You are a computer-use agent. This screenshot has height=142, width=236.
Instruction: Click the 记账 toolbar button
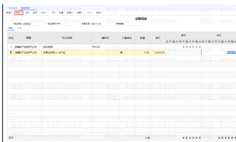coord(53,13)
